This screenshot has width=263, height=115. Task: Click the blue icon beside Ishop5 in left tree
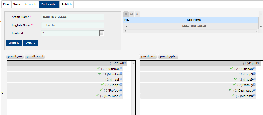(x=121, y=79)
